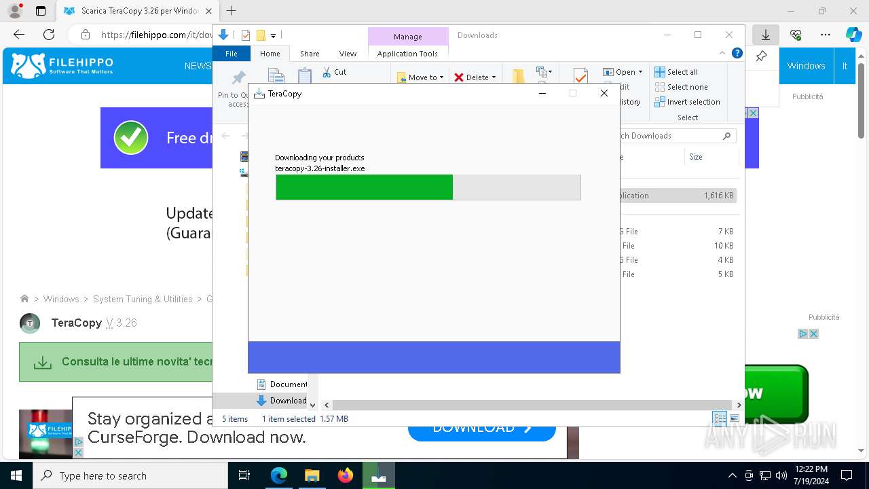Launch the Copilot icon in Edge

853,35
